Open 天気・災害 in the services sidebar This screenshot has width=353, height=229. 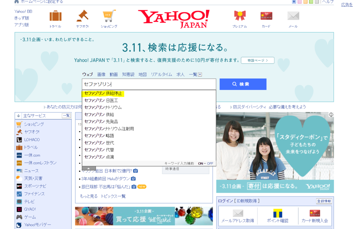pyautogui.click(x=33, y=178)
